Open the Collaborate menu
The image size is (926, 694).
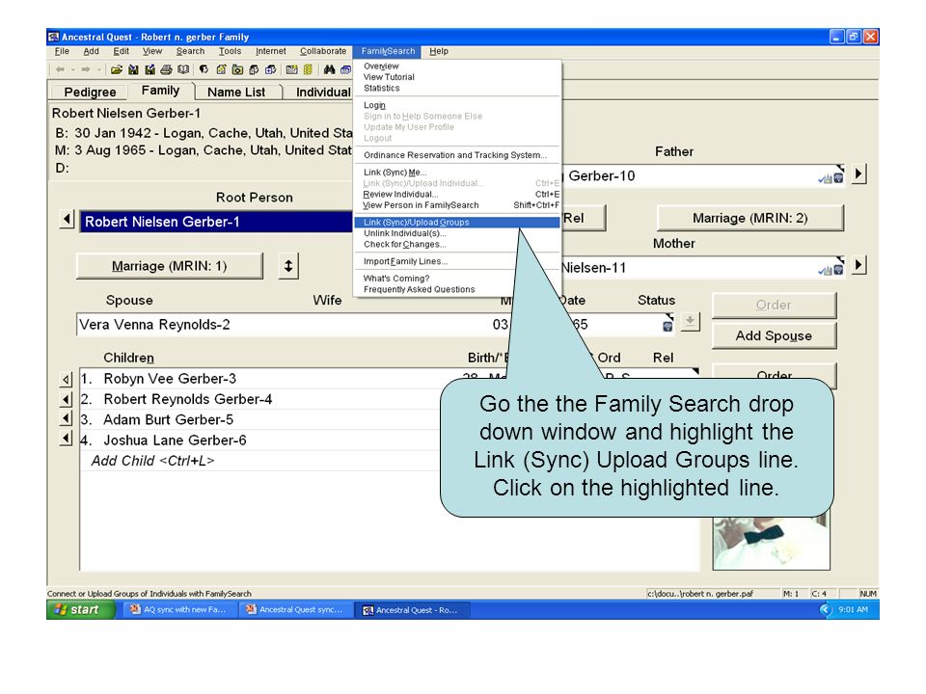[323, 51]
